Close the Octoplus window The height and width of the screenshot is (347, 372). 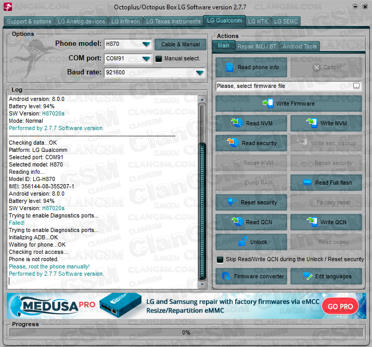[365, 7]
